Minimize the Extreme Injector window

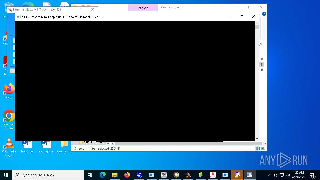click(x=70, y=10)
